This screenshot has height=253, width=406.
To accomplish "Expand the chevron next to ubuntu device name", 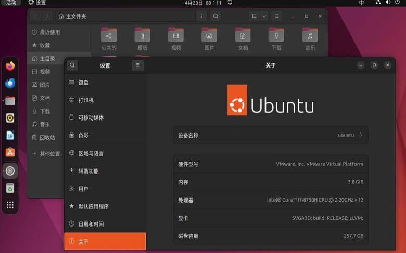I will (x=361, y=135).
